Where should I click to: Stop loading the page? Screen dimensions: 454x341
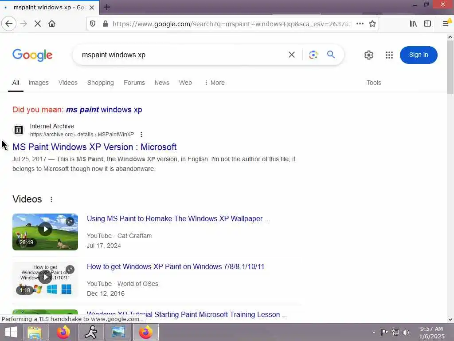38,24
